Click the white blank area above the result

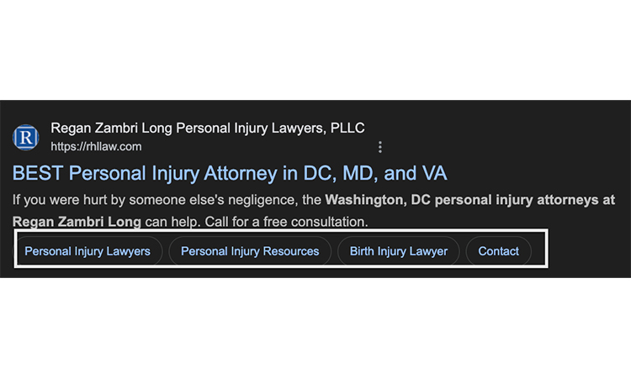click(x=315, y=50)
